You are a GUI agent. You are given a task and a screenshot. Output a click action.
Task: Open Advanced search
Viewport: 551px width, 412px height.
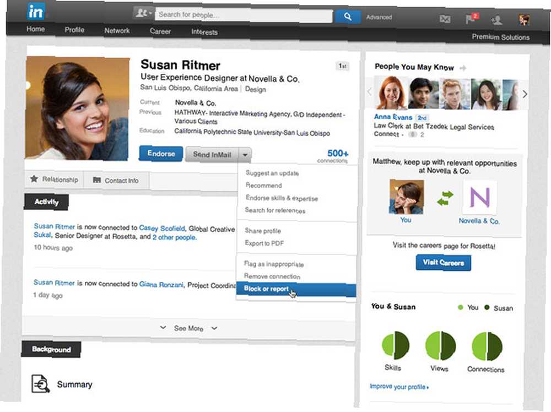click(x=379, y=17)
